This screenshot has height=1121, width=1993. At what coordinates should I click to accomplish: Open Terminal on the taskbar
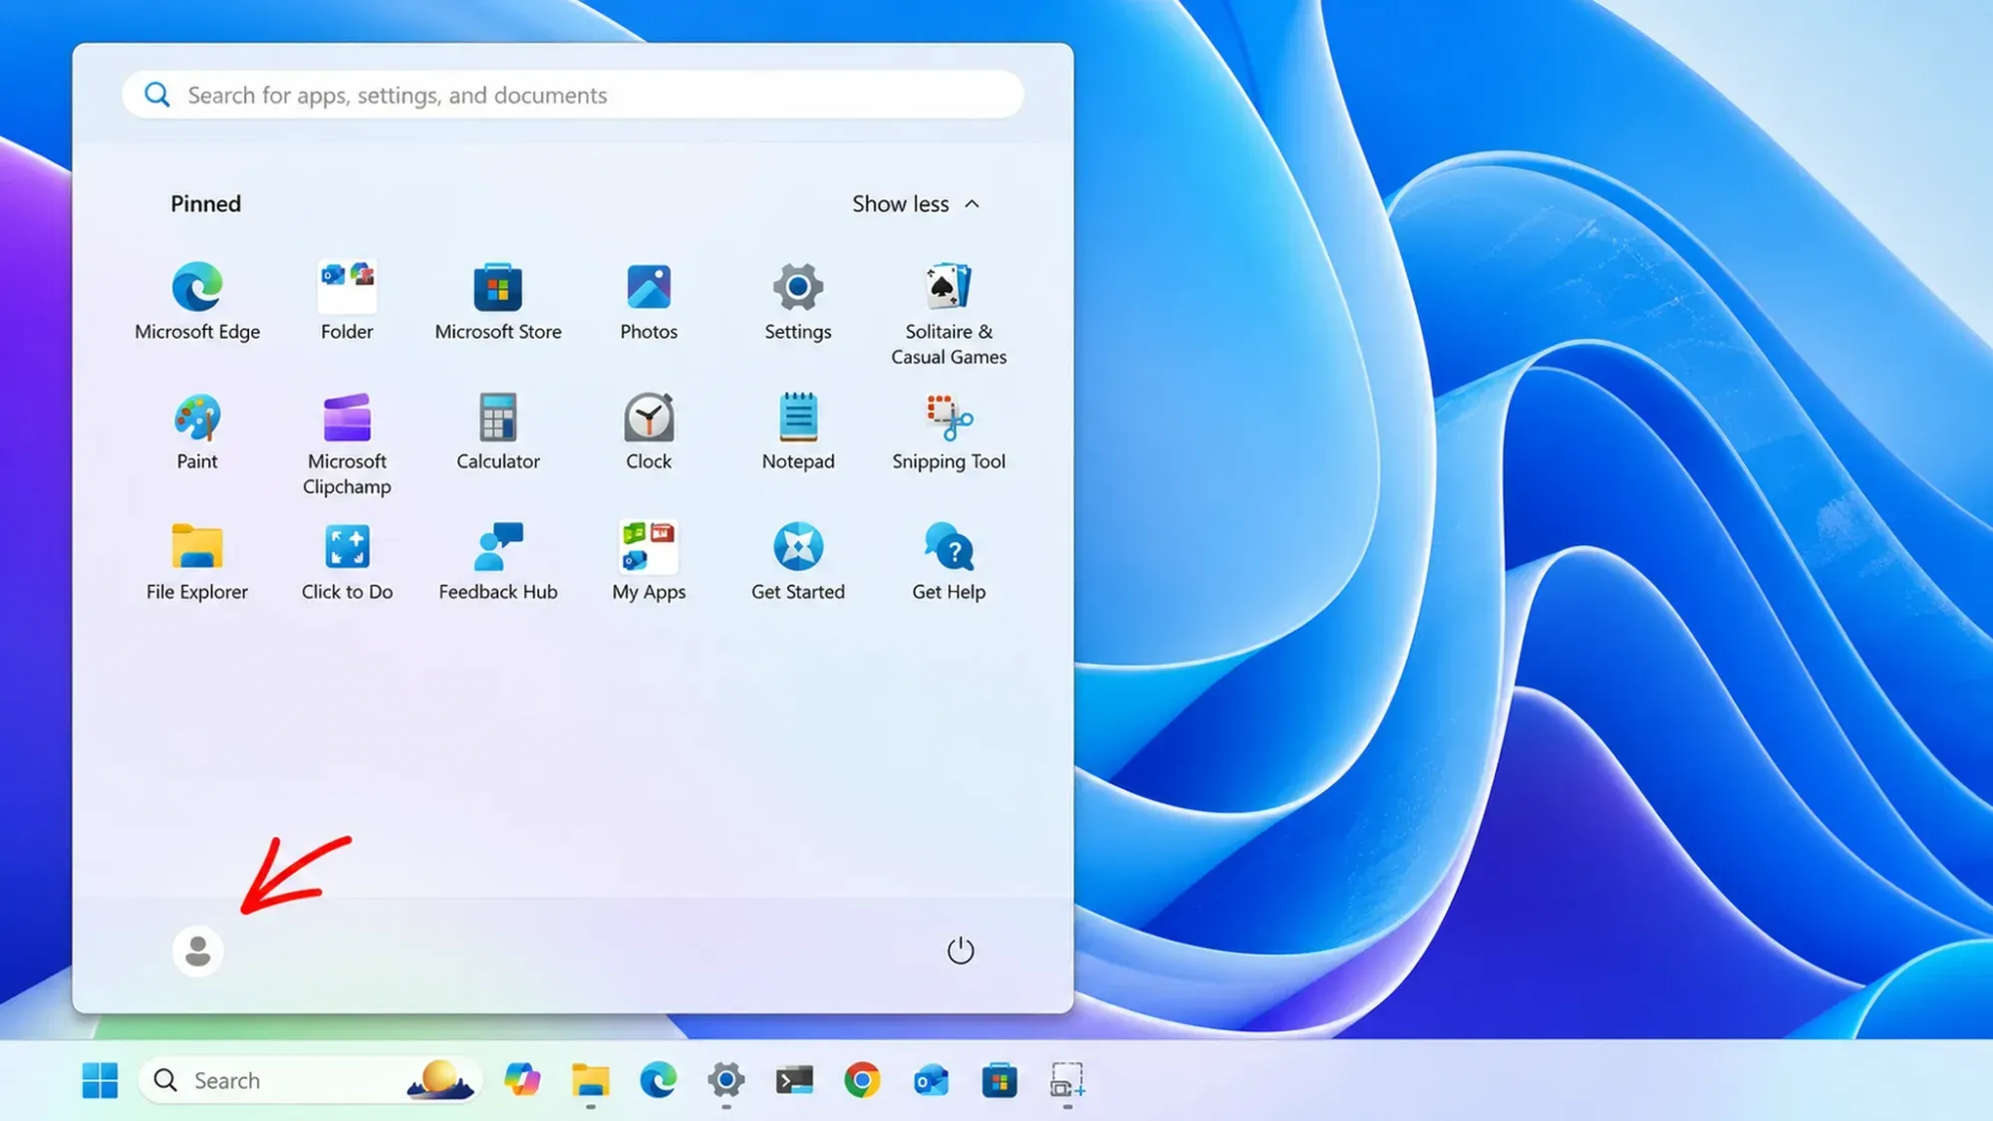(794, 1080)
